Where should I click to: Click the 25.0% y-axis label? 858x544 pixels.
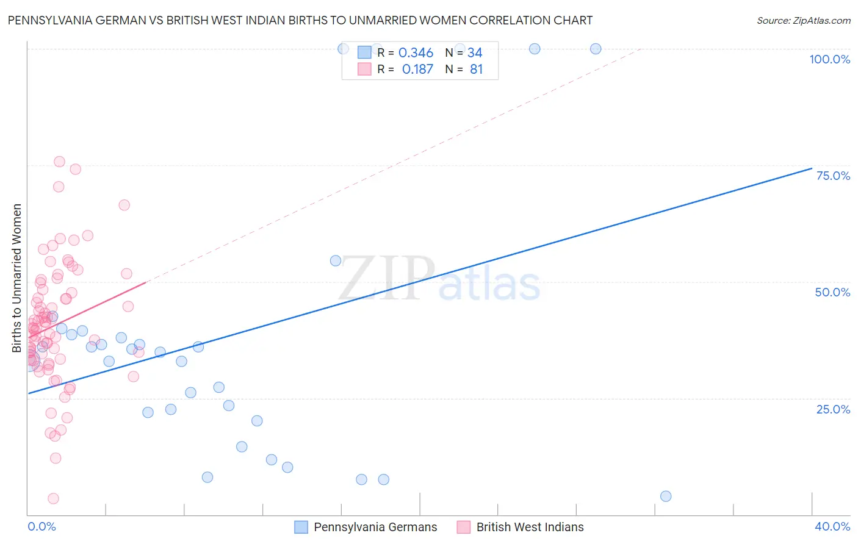point(833,409)
